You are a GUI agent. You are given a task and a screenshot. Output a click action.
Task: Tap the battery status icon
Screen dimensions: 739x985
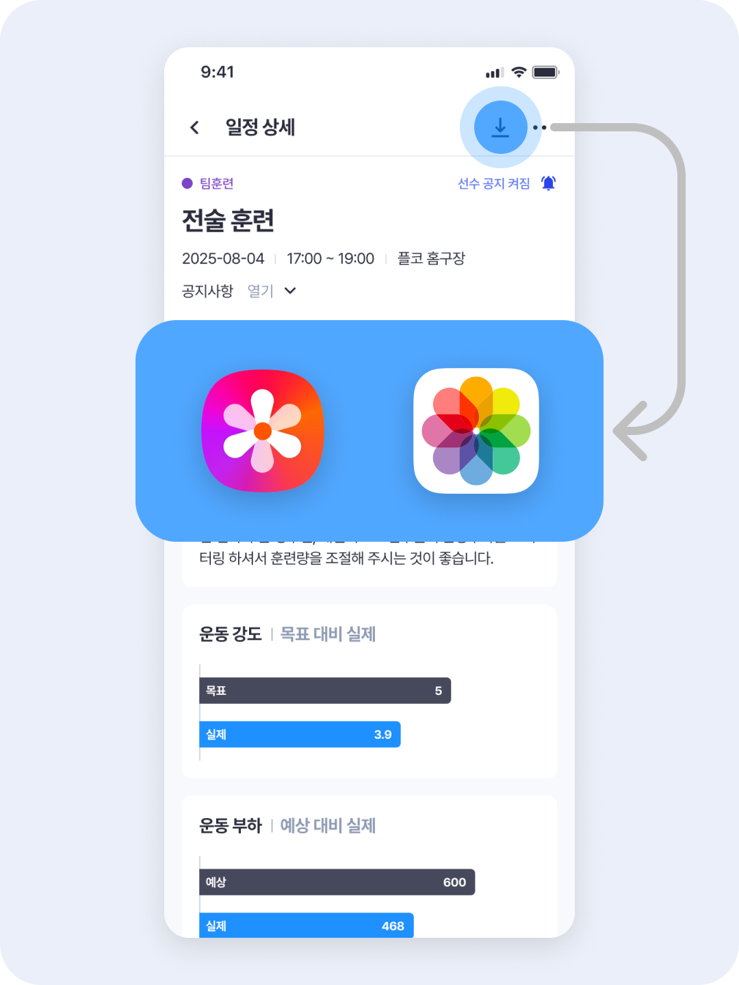[x=545, y=73]
